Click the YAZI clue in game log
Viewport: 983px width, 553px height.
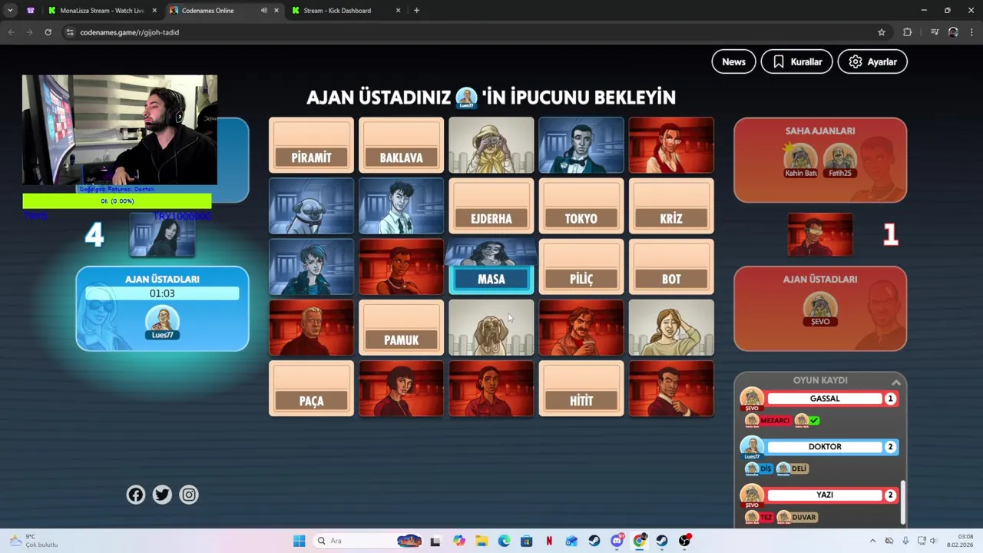[824, 495]
